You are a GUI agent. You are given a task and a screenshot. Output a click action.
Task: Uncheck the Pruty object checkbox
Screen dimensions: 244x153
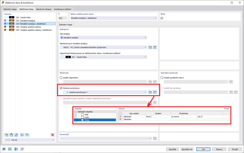[83, 120]
